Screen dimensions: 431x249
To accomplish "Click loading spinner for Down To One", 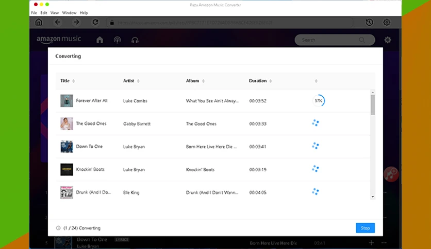I will click(316, 146).
